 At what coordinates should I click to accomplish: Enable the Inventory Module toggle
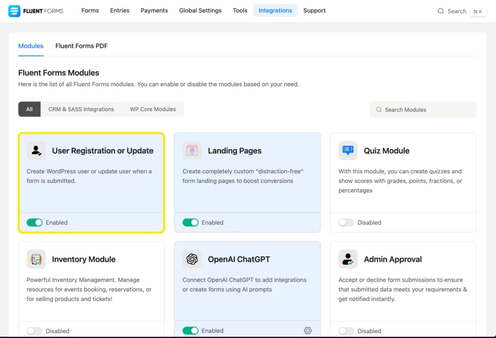[x=34, y=331]
